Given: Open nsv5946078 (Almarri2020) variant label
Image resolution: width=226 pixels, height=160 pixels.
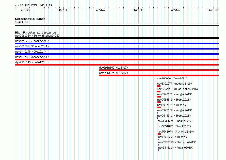Looking at the screenshot, I should [176, 132].
